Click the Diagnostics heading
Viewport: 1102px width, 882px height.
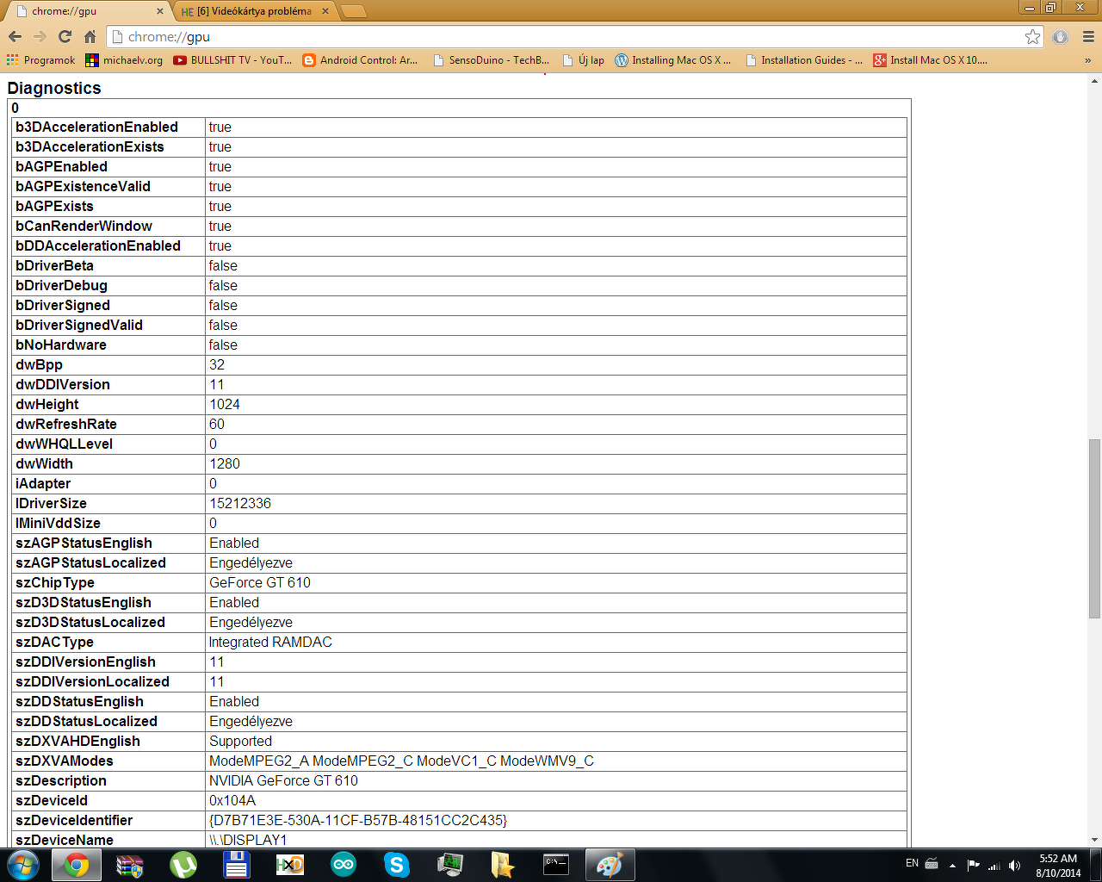[54, 88]
